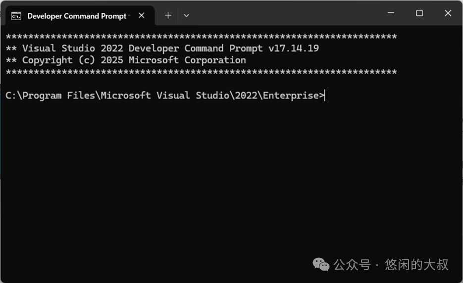Click the WeChat logo in the watermark
The width and height of the screenshot is (463, 283).
pos(320,265)
